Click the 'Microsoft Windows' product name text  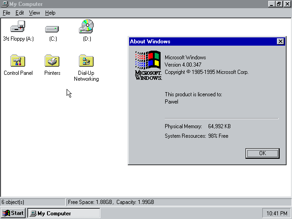coord(185,57)
